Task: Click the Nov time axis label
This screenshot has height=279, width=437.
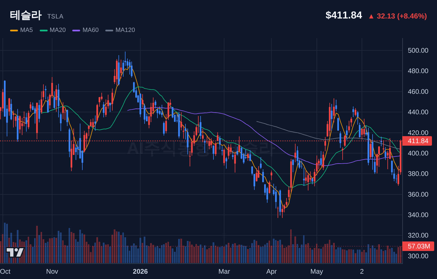Action: click(x=52, y=271)
